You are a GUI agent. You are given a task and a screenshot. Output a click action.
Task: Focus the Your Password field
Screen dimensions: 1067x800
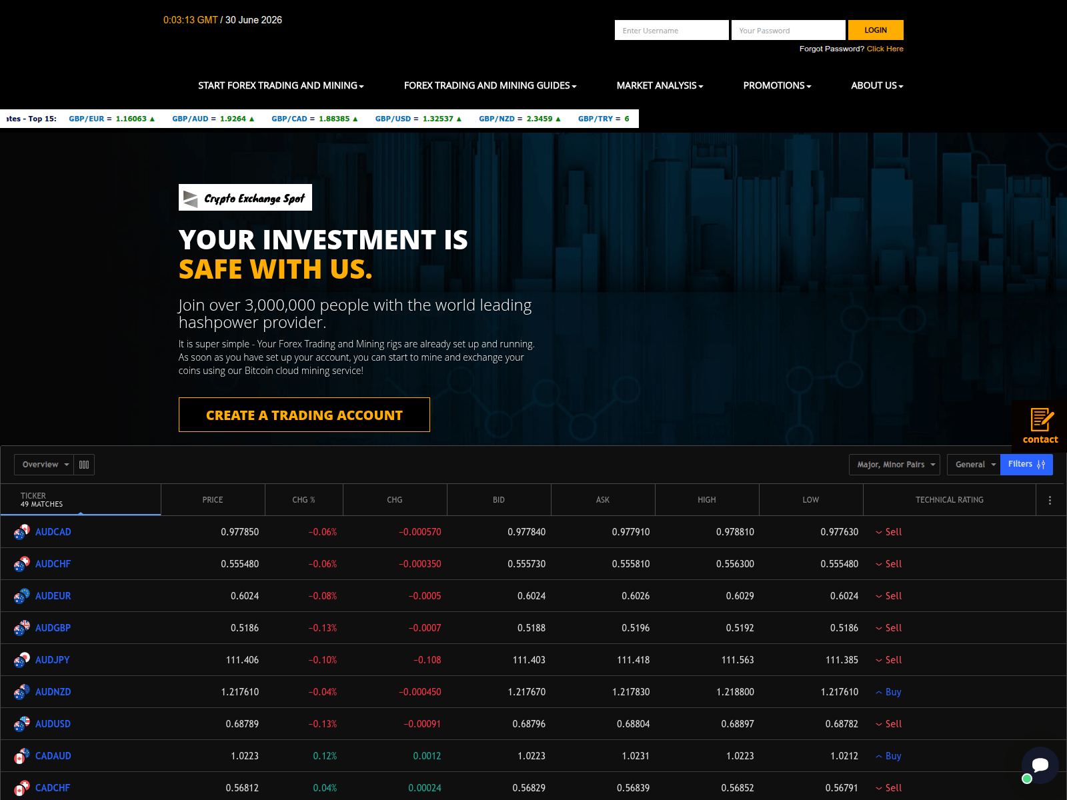pyautogui.click(x=788, y=30)
